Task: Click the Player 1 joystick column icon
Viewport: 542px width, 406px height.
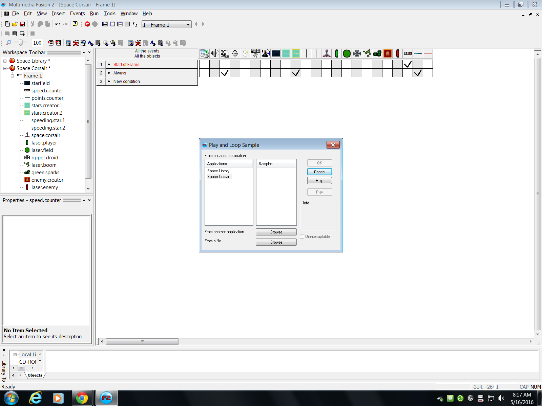Action: pos(266,53)
